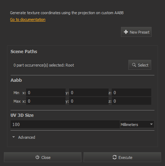Click the magnifying glass icon on Select
Screen dimensions: 165x166
pos(134,65)
